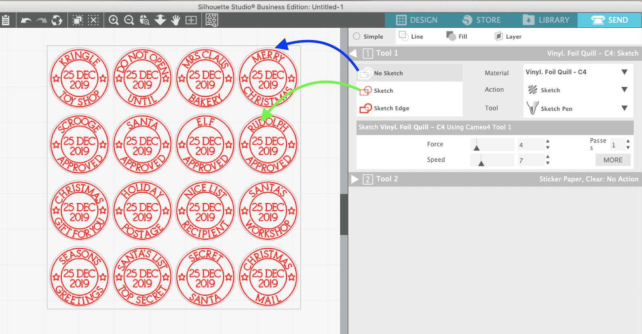Choose the Sketch Edge option
The width and height of the screenshot is (642, 334).
[410, 108]
